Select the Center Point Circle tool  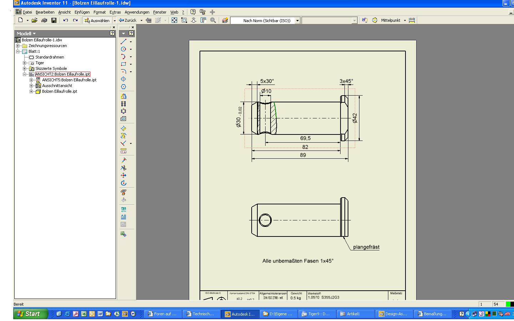(124, 49)
